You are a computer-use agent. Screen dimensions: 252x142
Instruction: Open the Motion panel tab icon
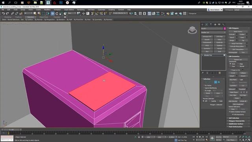click(215, 24)
